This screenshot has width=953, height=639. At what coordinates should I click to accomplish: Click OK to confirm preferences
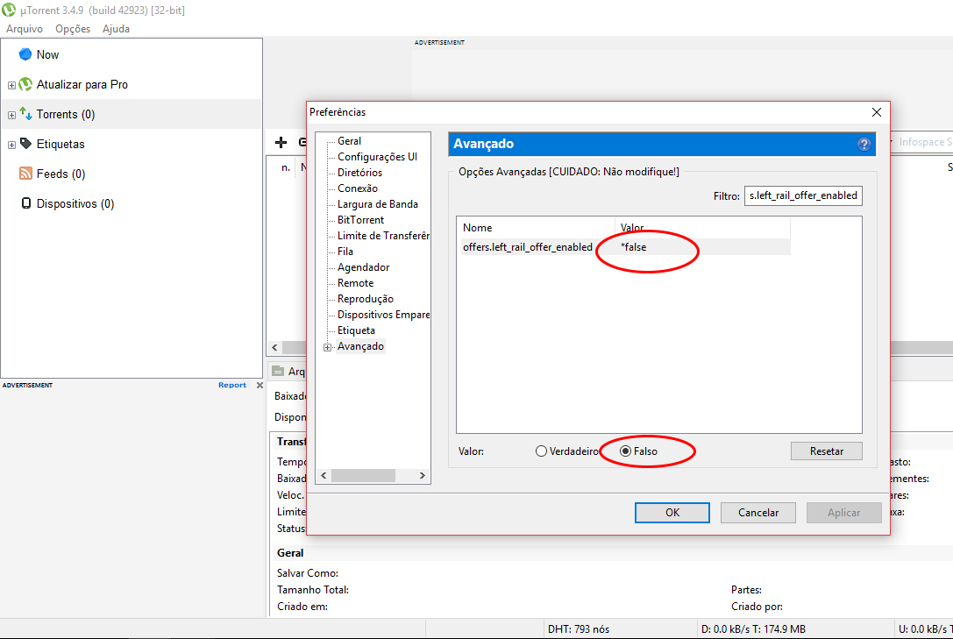[x=672, y=513]
